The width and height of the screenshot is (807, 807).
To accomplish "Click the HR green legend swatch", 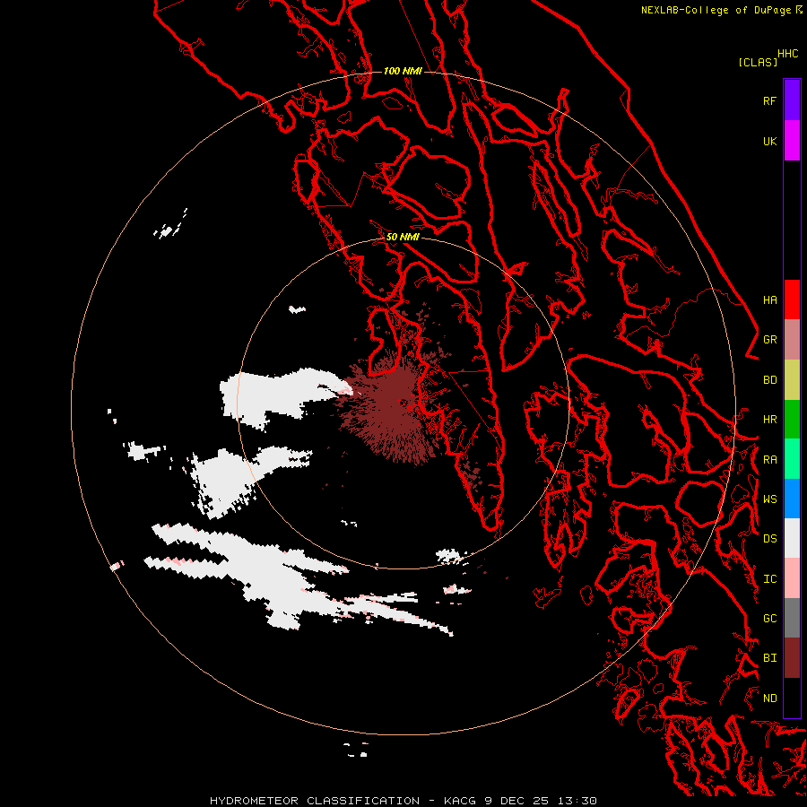I will (792, 420).
